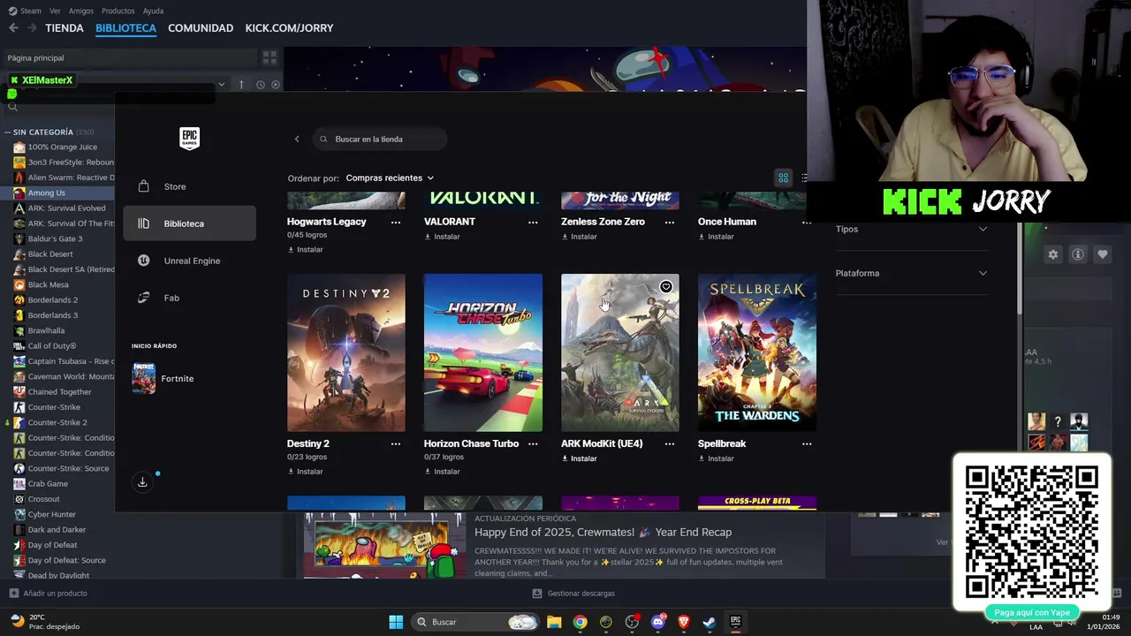Image resolution: width=1131 pixels, height=636 pixels.
Task: Install Hogwarts Legacy
Action: tap(305, 250)
